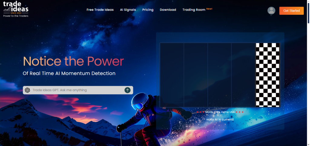Image resolution: width=310 pixels, height=146 pixels.
Task: Click the Made 100% in the USA text
Action: point(220,112)
